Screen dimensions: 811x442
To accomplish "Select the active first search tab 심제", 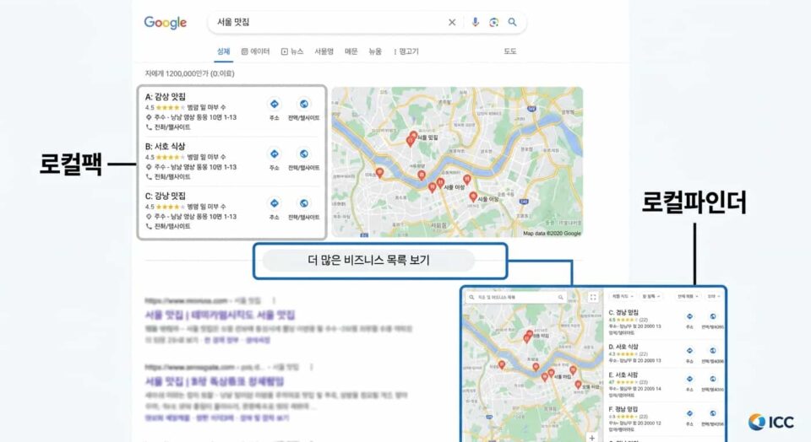I will point(223,51).
